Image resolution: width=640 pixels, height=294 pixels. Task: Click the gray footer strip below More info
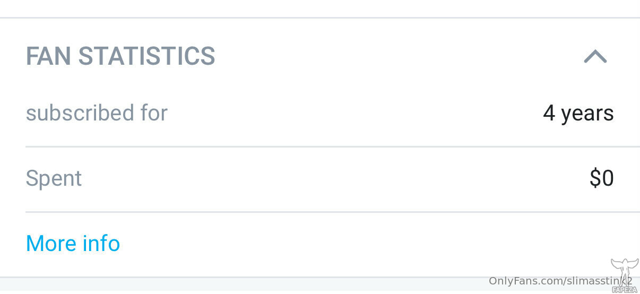320,285
